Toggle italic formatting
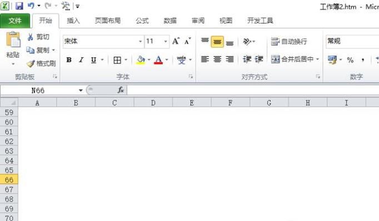Viewport: 379px width, 221px height. [81, 59]
